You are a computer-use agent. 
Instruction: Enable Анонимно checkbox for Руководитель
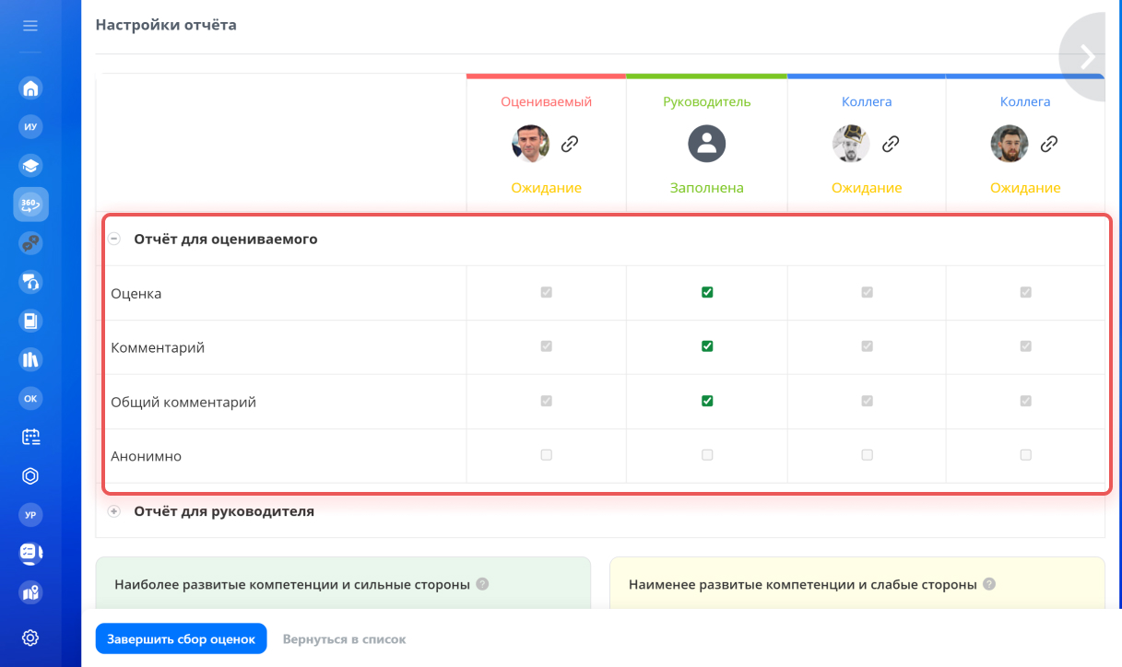707,455
